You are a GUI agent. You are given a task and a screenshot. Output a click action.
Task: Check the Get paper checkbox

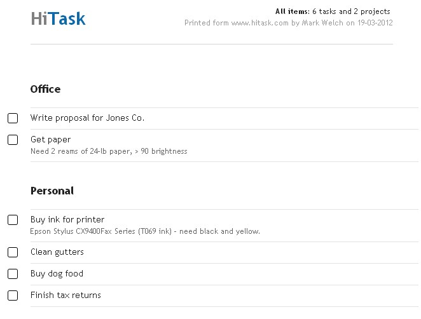point(13,140)
